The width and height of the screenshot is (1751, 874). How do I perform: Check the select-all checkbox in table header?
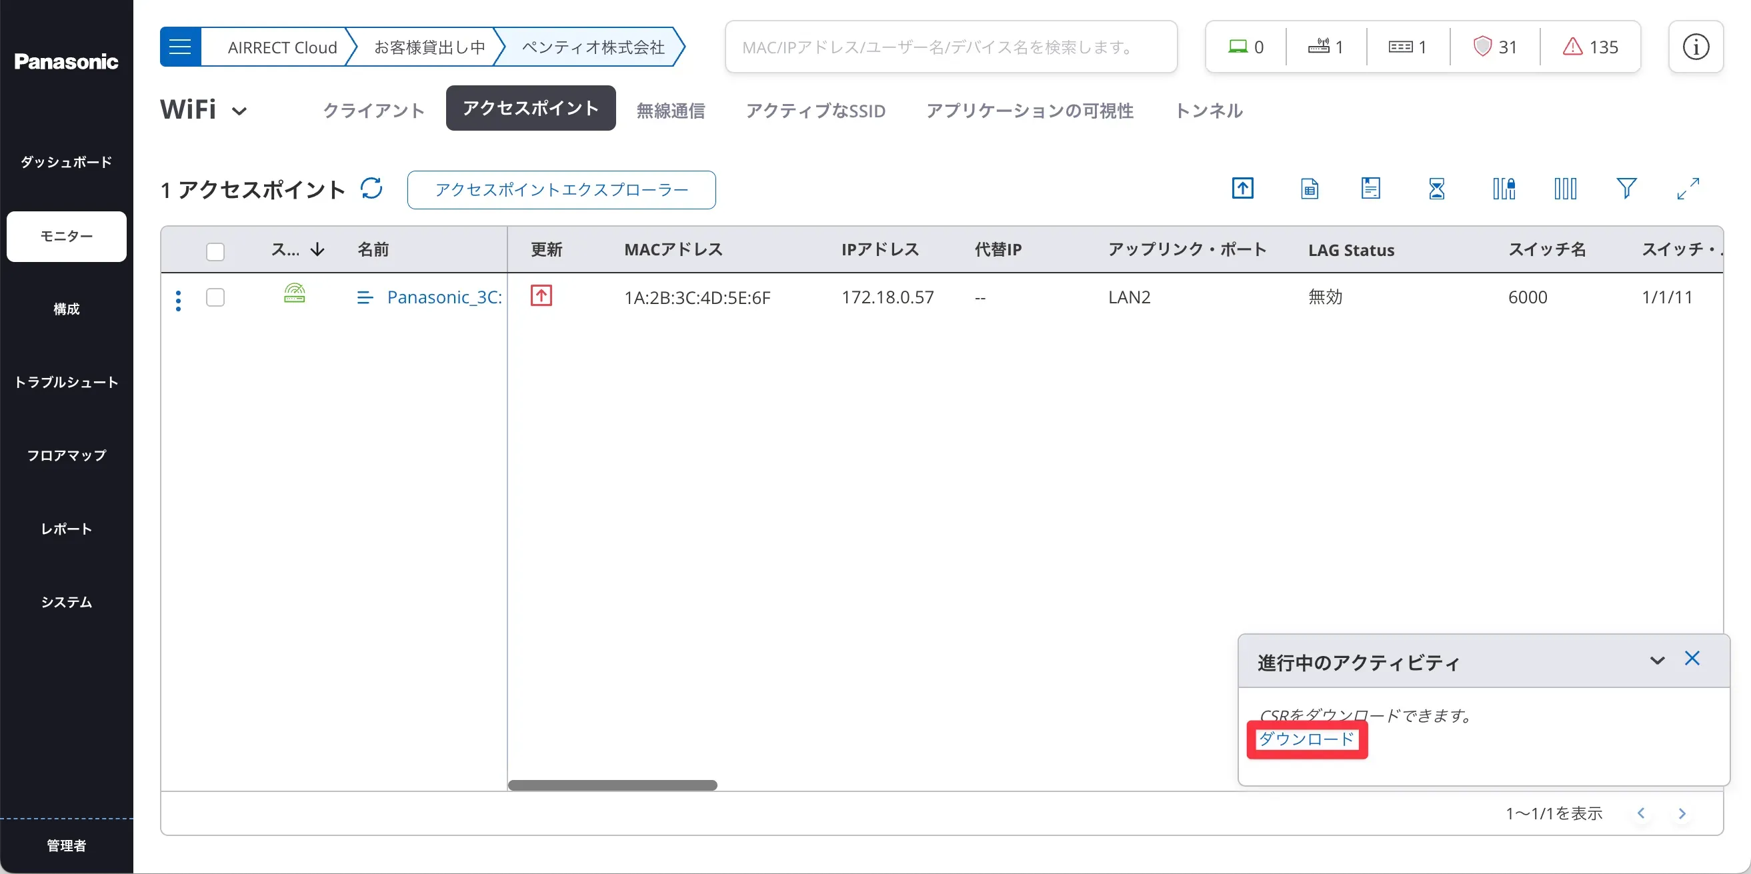(215, 251)
